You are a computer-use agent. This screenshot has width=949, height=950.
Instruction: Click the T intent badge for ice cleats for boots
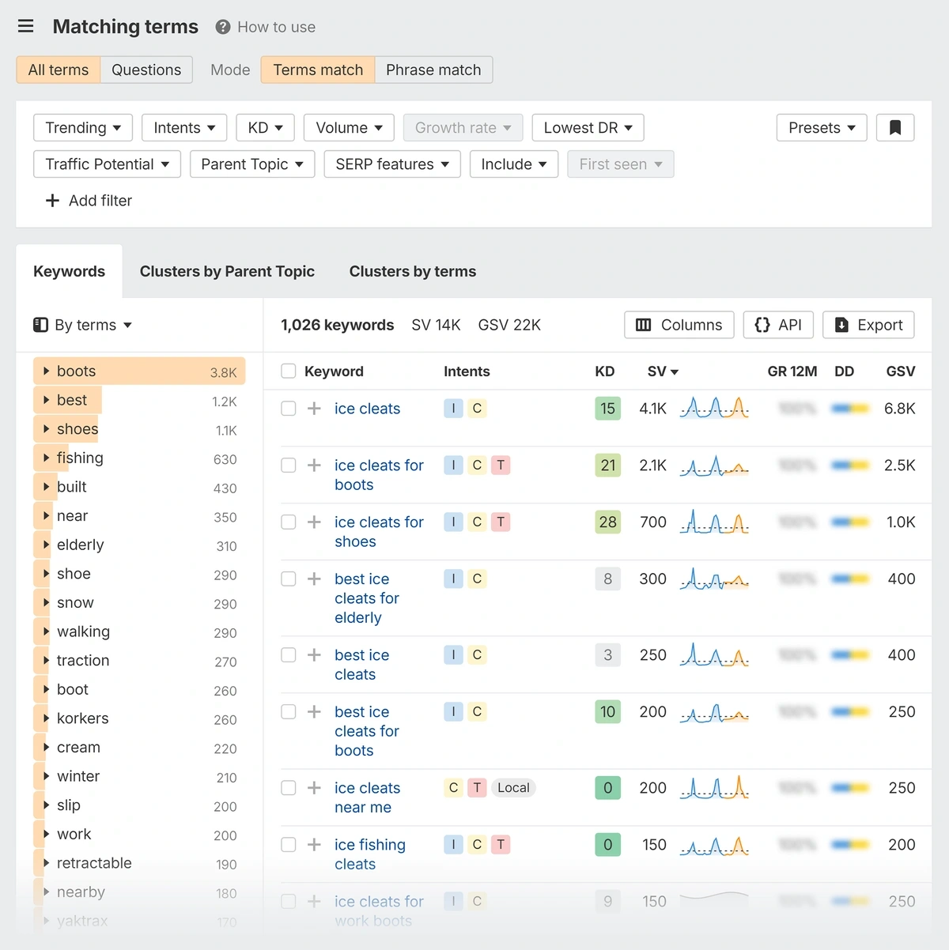pyautogui.click(x=501, y=466)
